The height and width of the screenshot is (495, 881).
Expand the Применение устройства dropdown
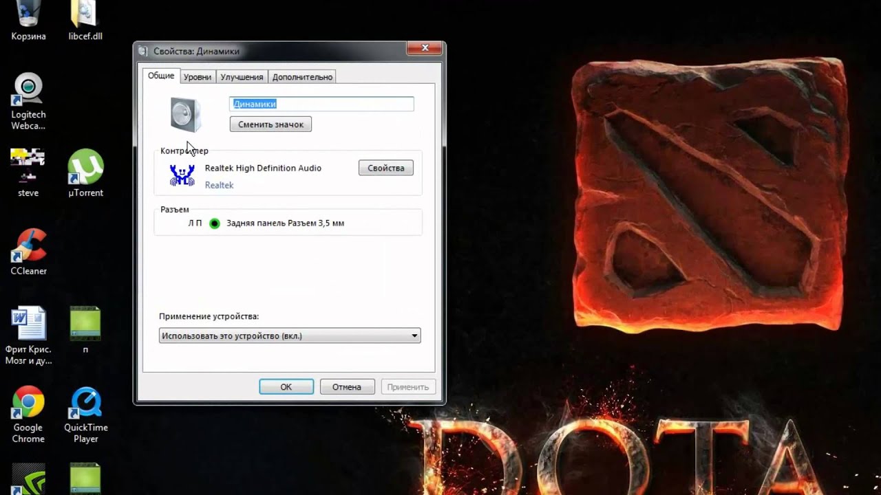tap(290, 336)
